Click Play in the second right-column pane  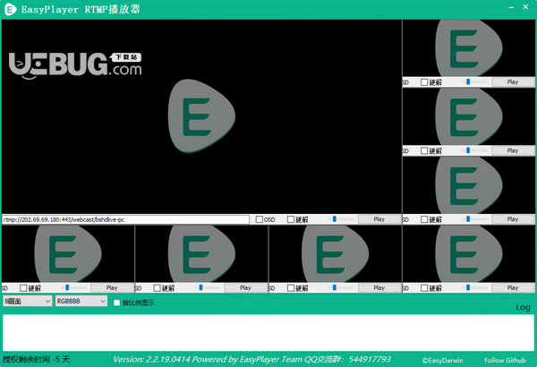pyautogui.click(x=513, y=150)
